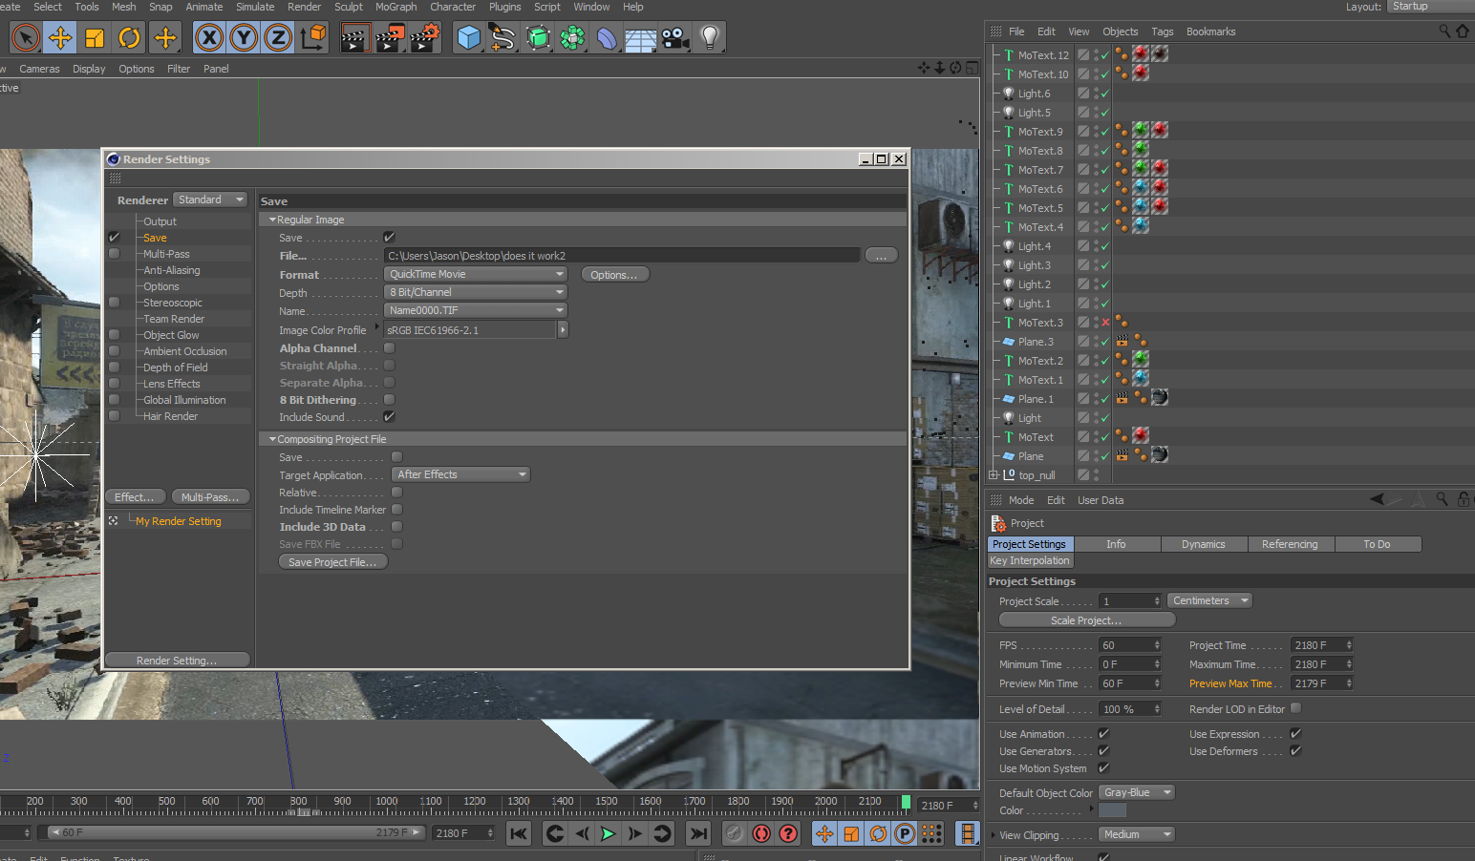Enable the Alpha Channel checkbox
Screen dimensions: 1475x861
tap(390, 348)
